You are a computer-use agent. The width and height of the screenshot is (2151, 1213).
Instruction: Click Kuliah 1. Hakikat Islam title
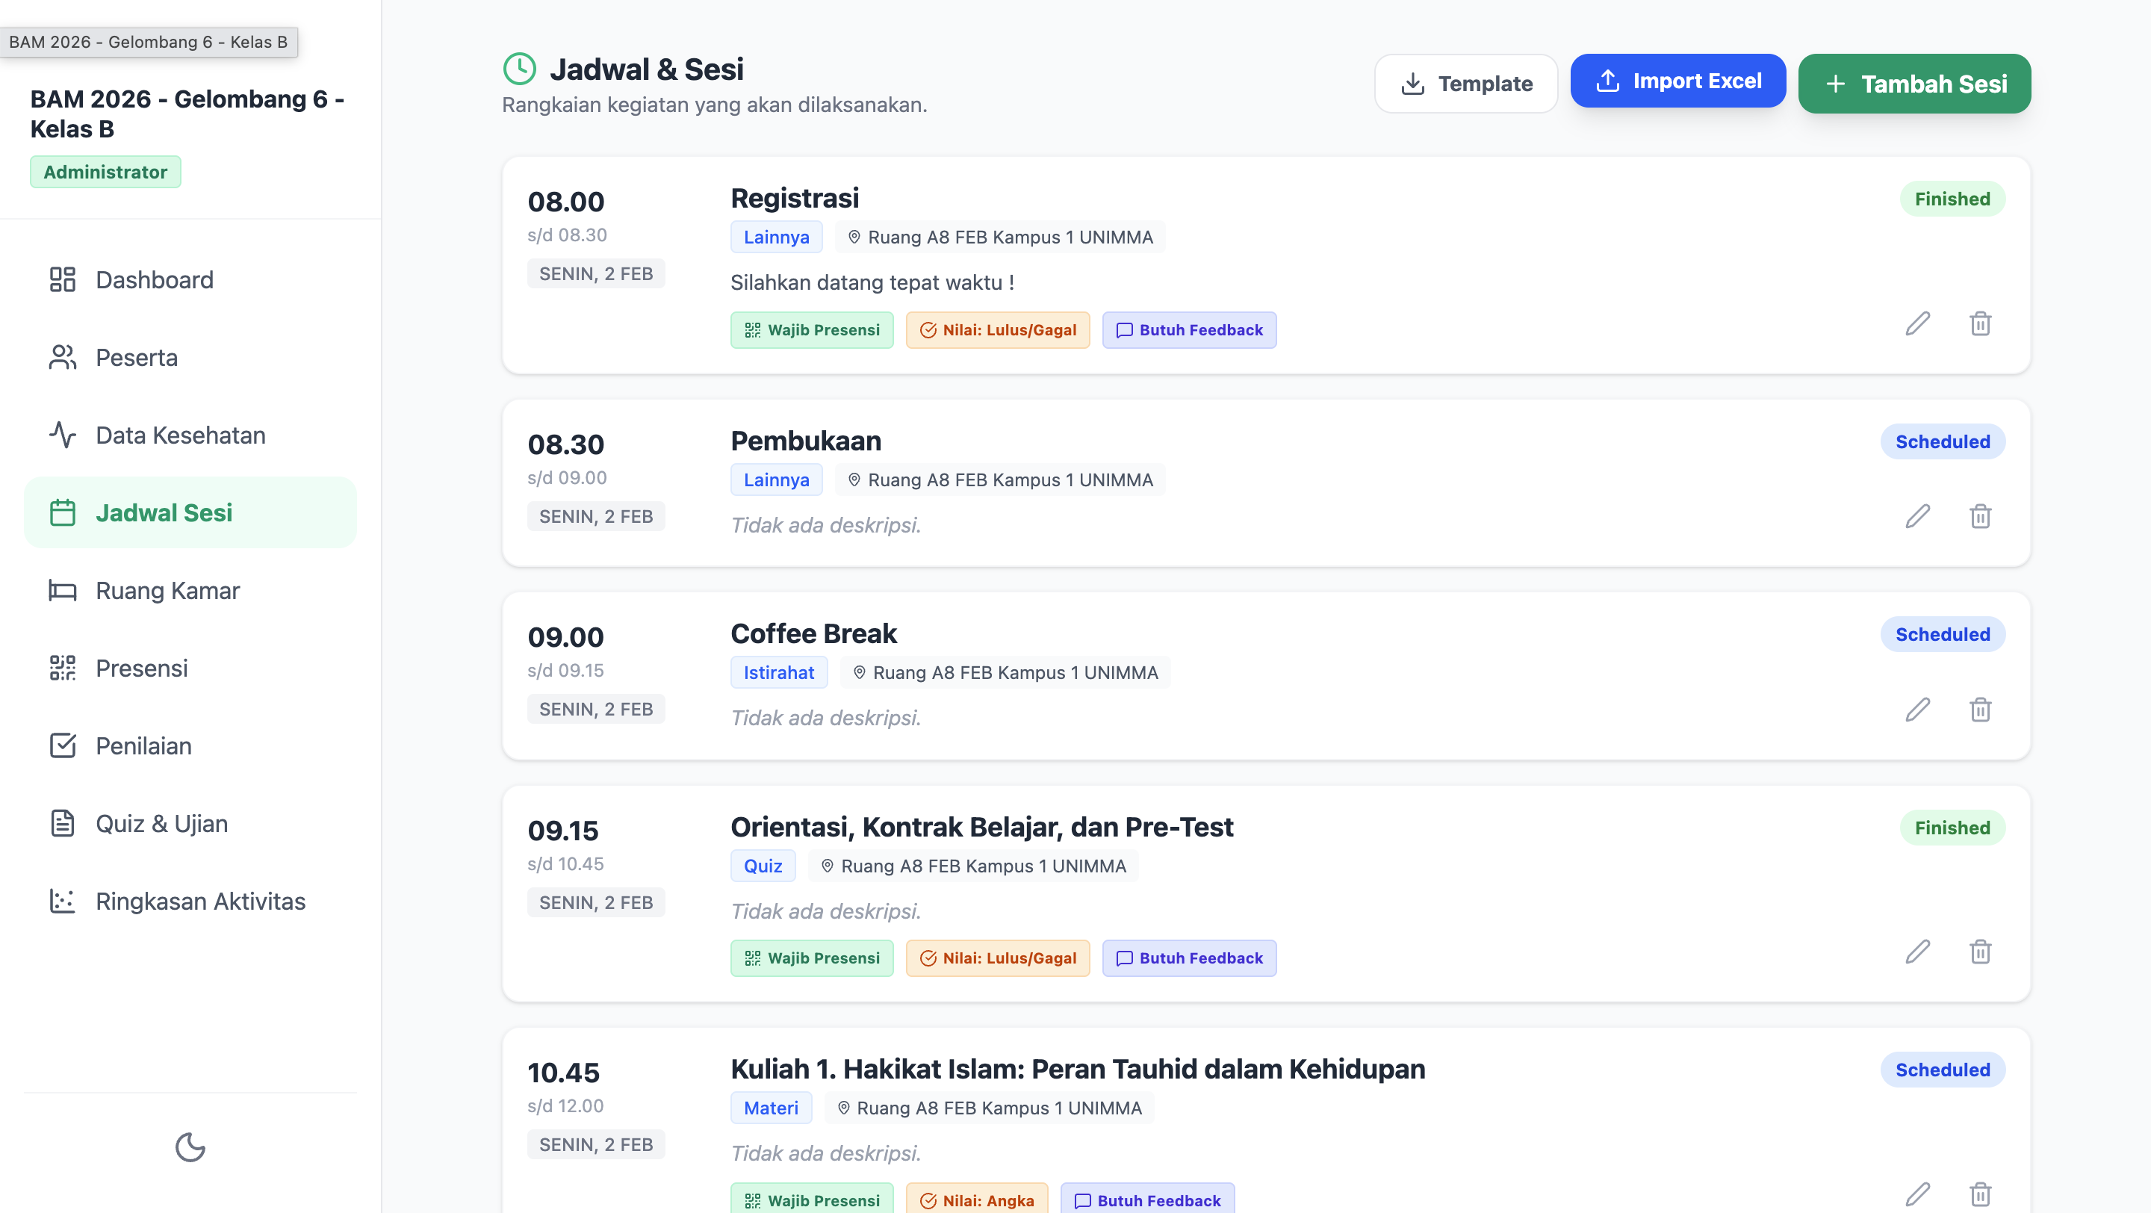point(1077,1069)
